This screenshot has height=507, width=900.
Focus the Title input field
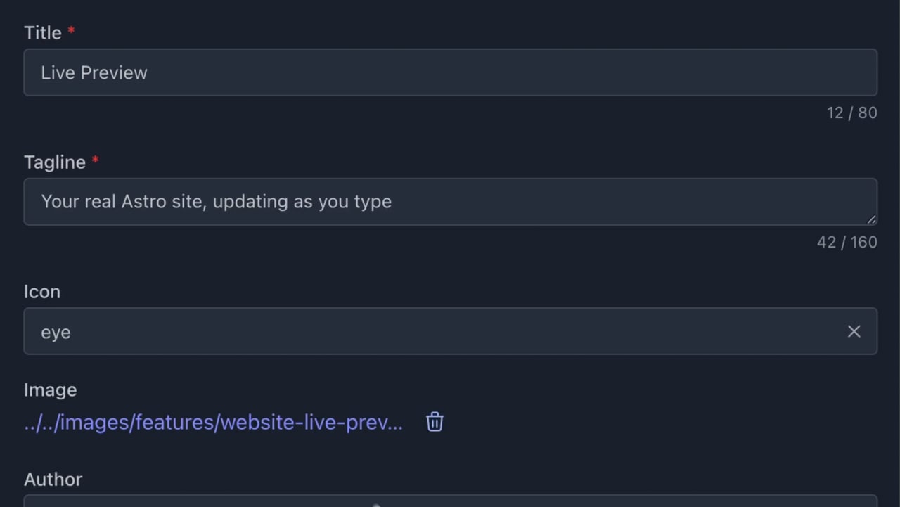[x=450, y=72]
